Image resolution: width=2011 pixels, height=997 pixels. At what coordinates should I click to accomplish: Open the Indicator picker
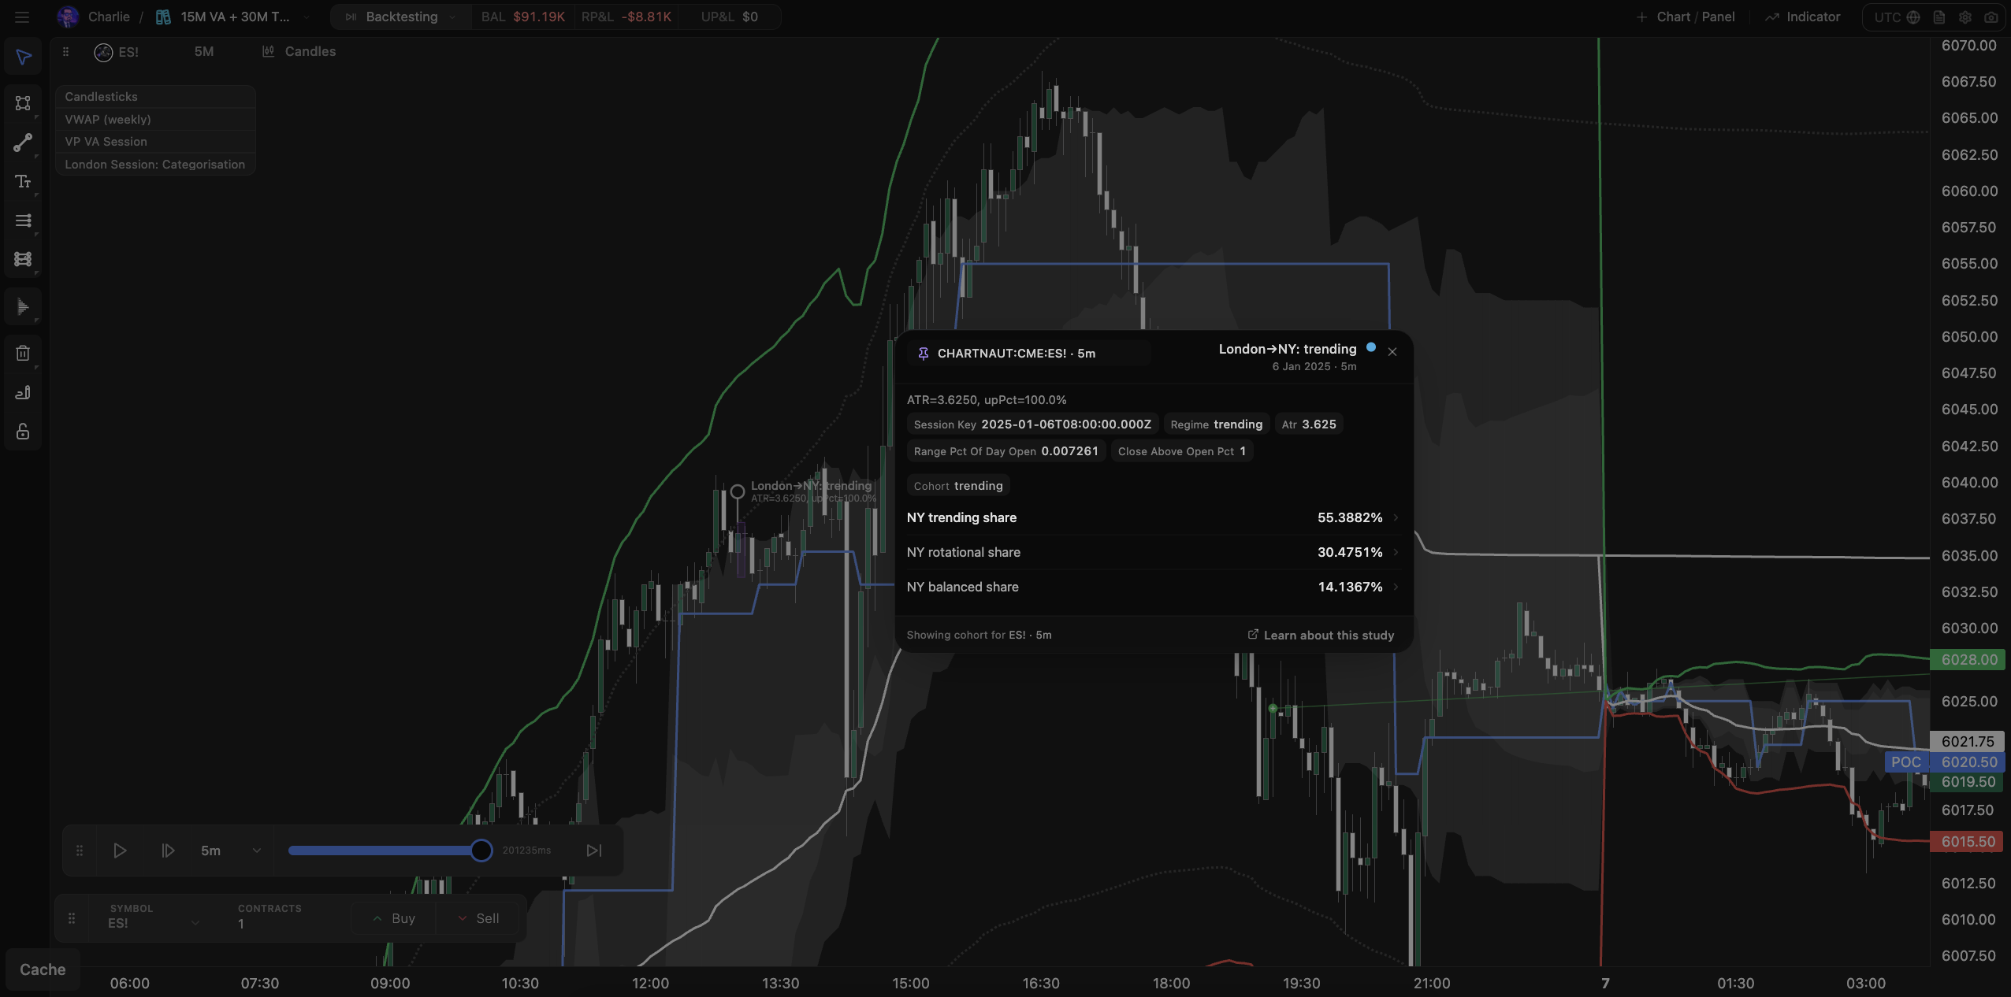pos(1802,17)
